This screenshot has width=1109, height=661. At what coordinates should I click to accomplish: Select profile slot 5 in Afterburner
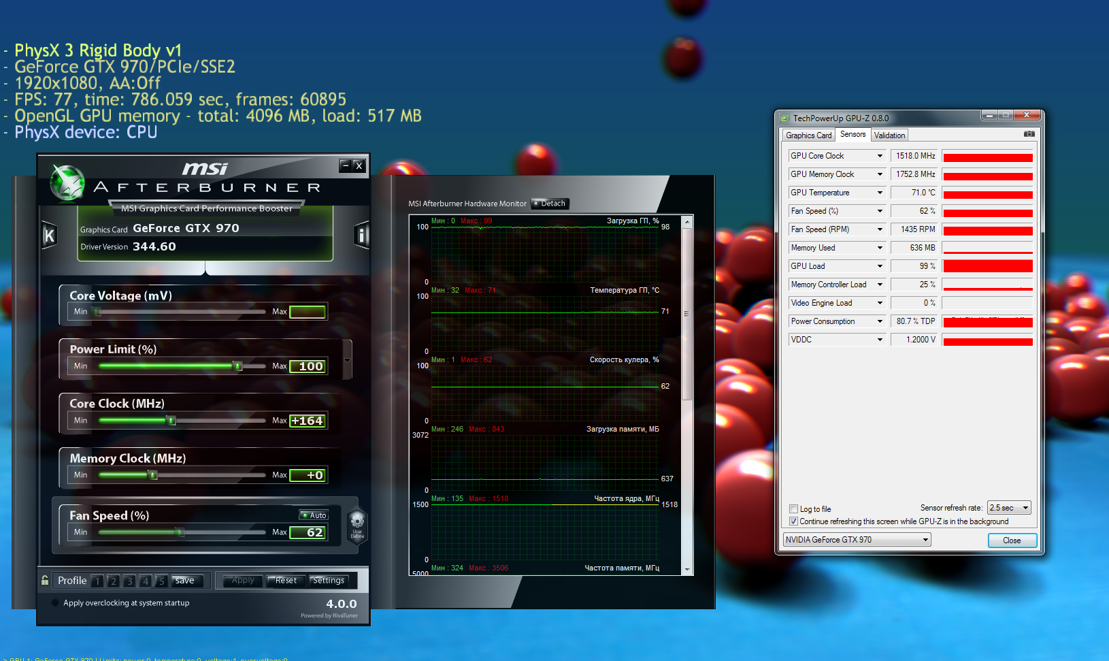coord(161,581)
